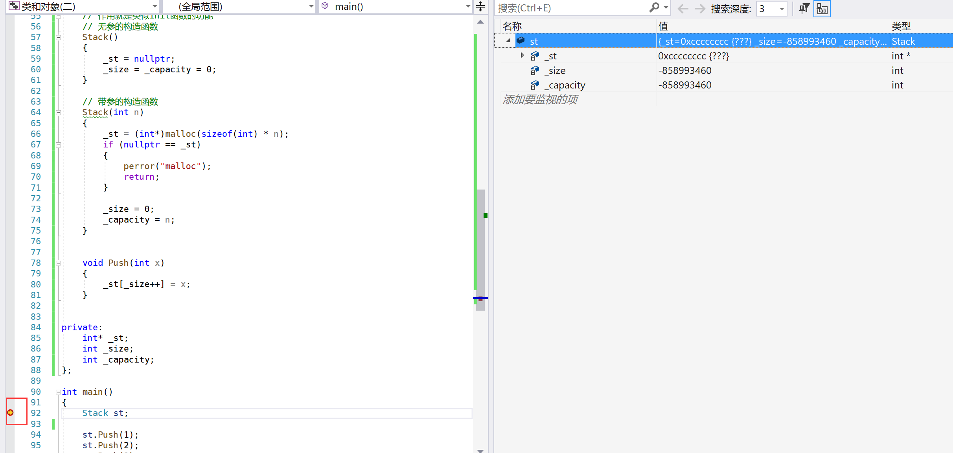The image size is (953, 453).
Task: Click the back navigation arrow in watch
Action: [683, 9]
